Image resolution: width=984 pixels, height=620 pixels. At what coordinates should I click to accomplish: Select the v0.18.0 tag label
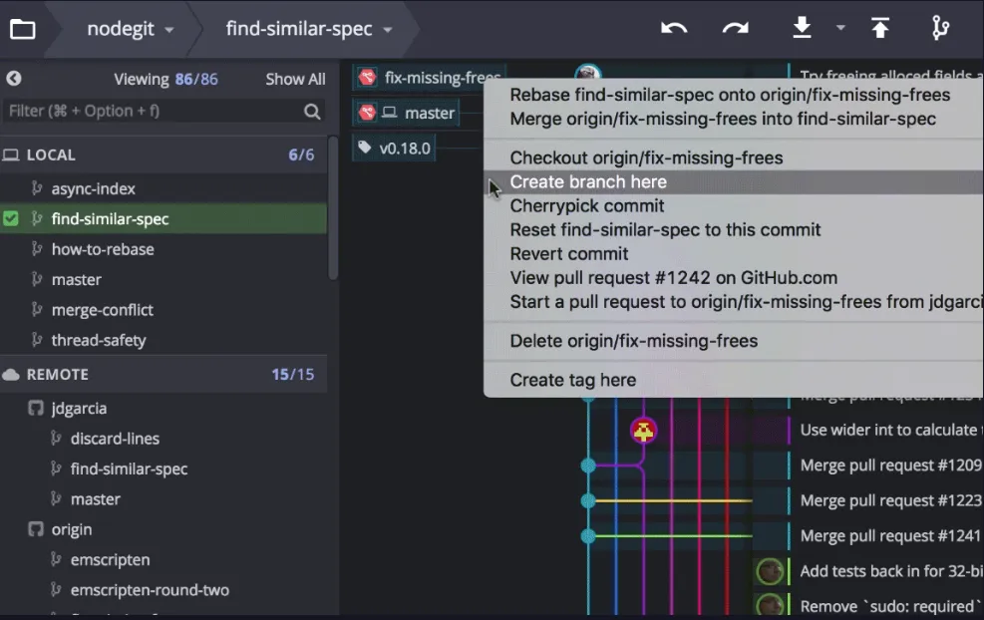tap(395, 149)
